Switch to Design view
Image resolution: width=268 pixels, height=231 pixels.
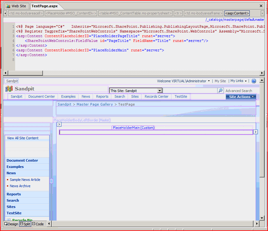point(11,224)
